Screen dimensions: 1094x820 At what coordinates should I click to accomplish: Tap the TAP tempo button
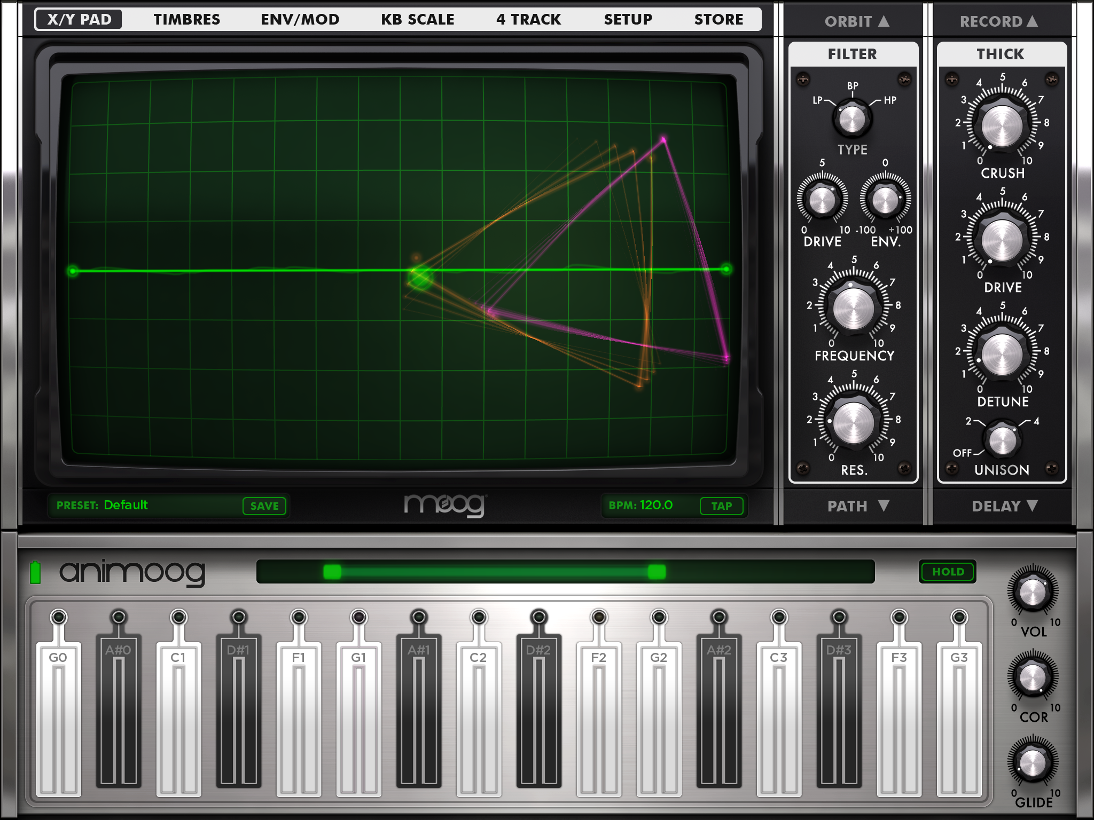[x=721, y=506]
